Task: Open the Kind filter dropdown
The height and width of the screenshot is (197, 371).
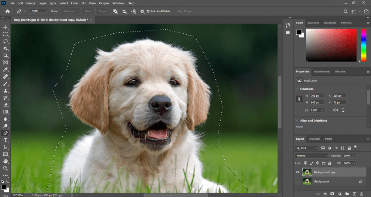Action: coord(307,148)
